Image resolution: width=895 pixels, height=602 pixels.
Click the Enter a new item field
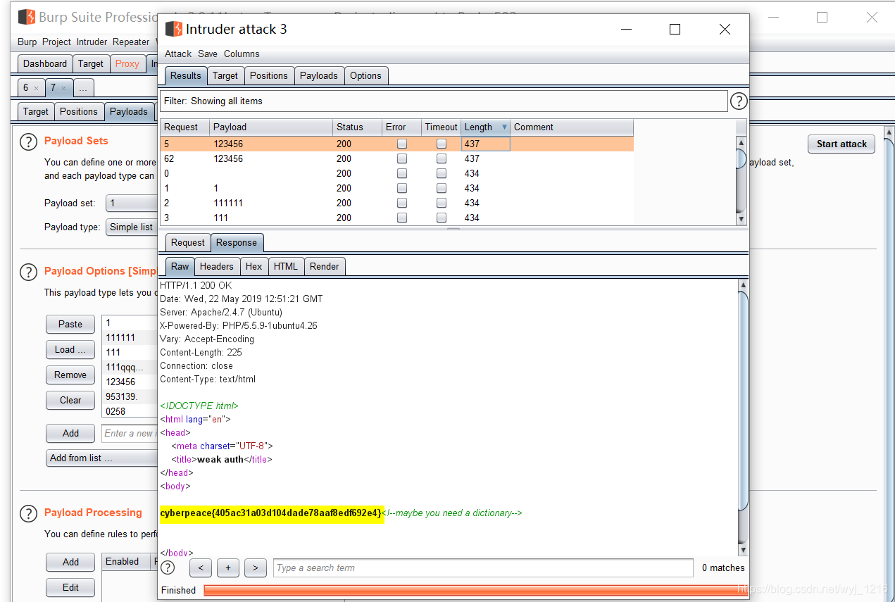130,433
